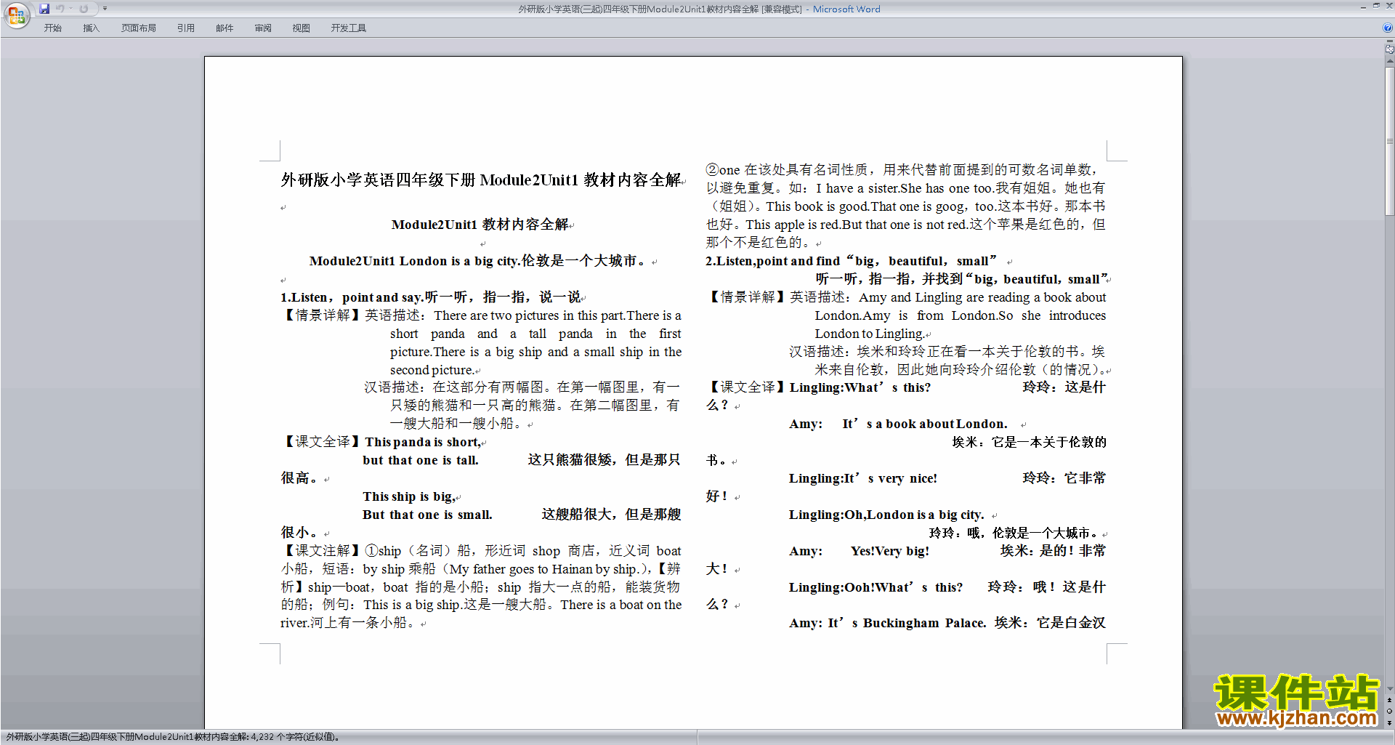Screen dimensions: 1395x745
Task: Open the 开发工具 ribbon tab
Action: [x=349, y=28]
